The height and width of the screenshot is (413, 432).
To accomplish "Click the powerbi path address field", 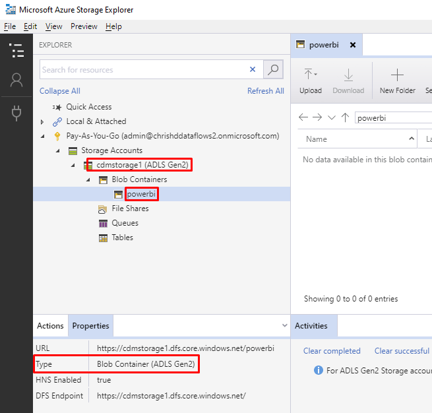I will 394,117.
